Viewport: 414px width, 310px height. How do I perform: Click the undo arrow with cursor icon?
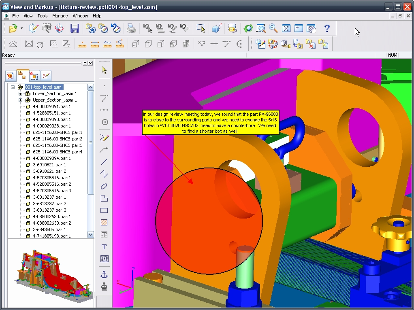pyautogui.click(x=147, y=28)
